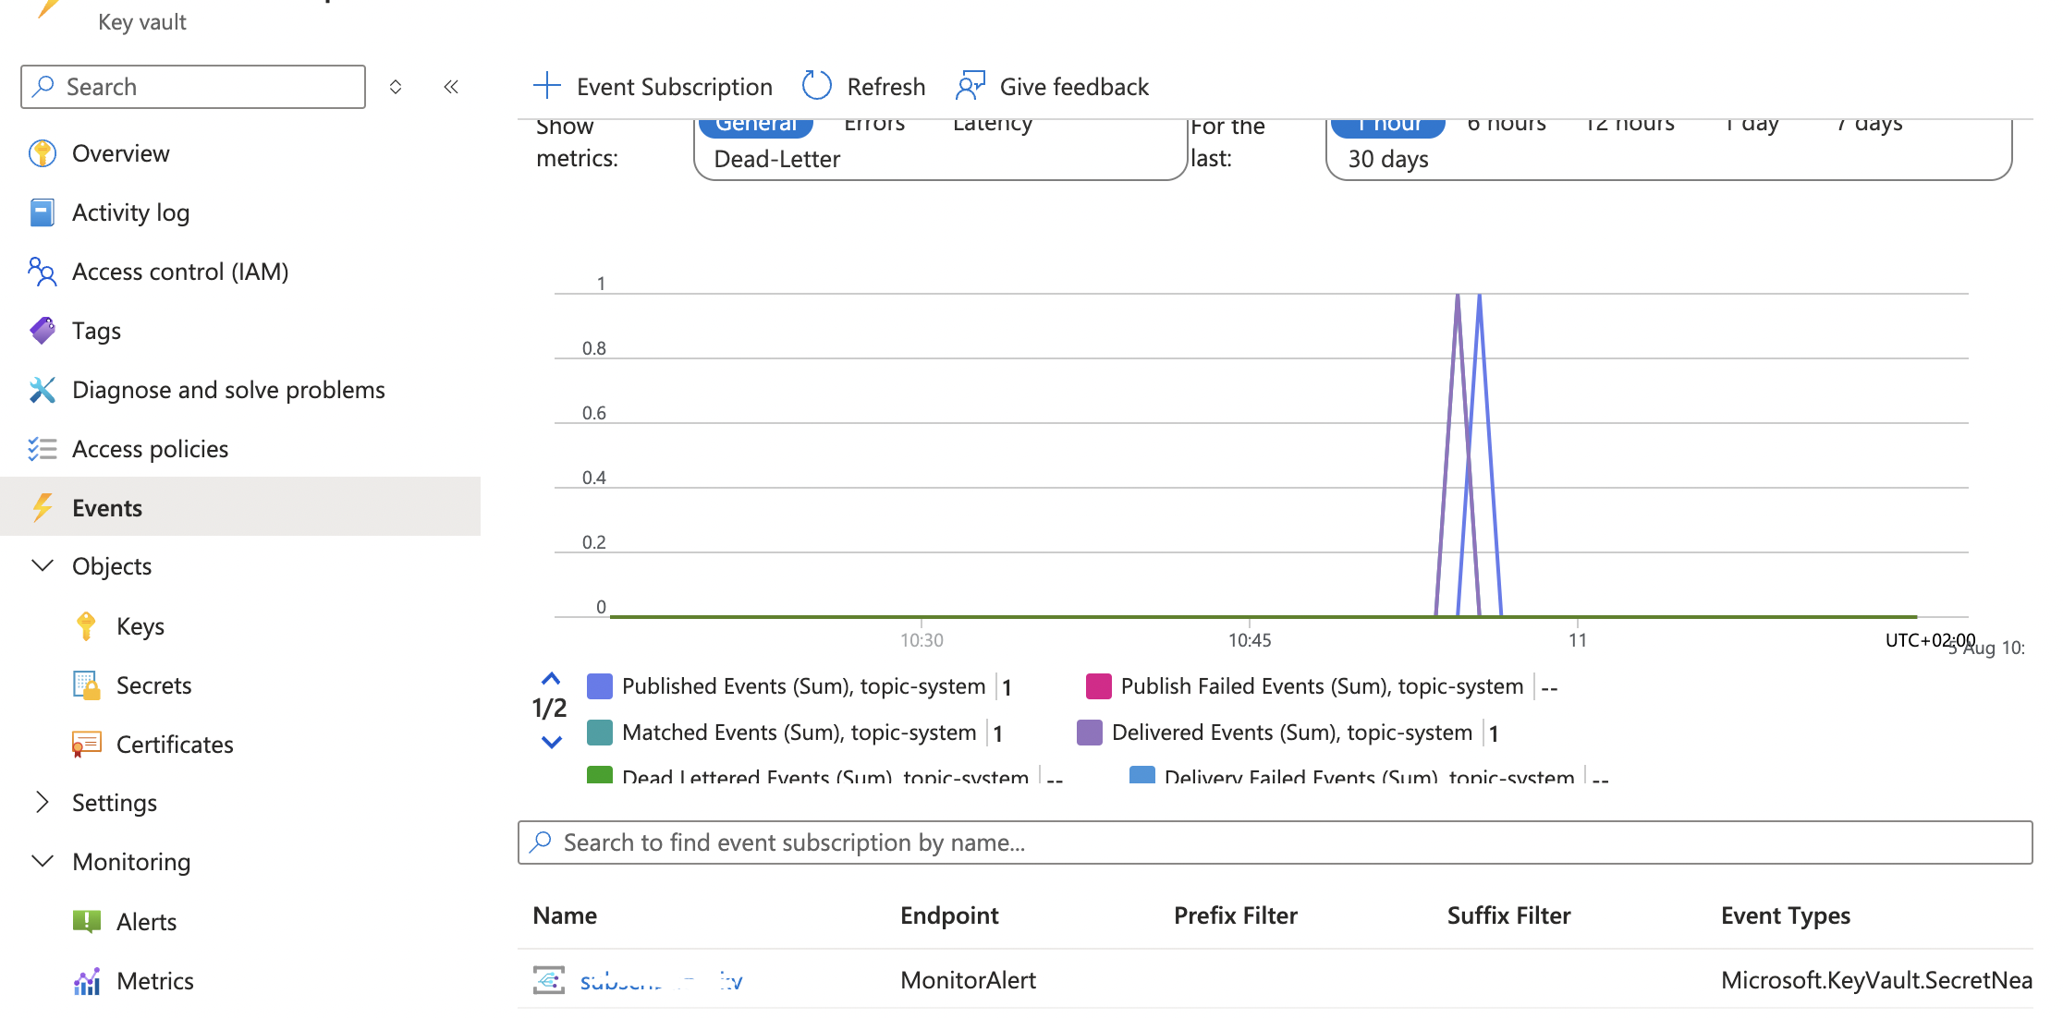Collapse the Monitoring section
Viewport: 2063px width, 1018px height.
(x=43, y=861)
